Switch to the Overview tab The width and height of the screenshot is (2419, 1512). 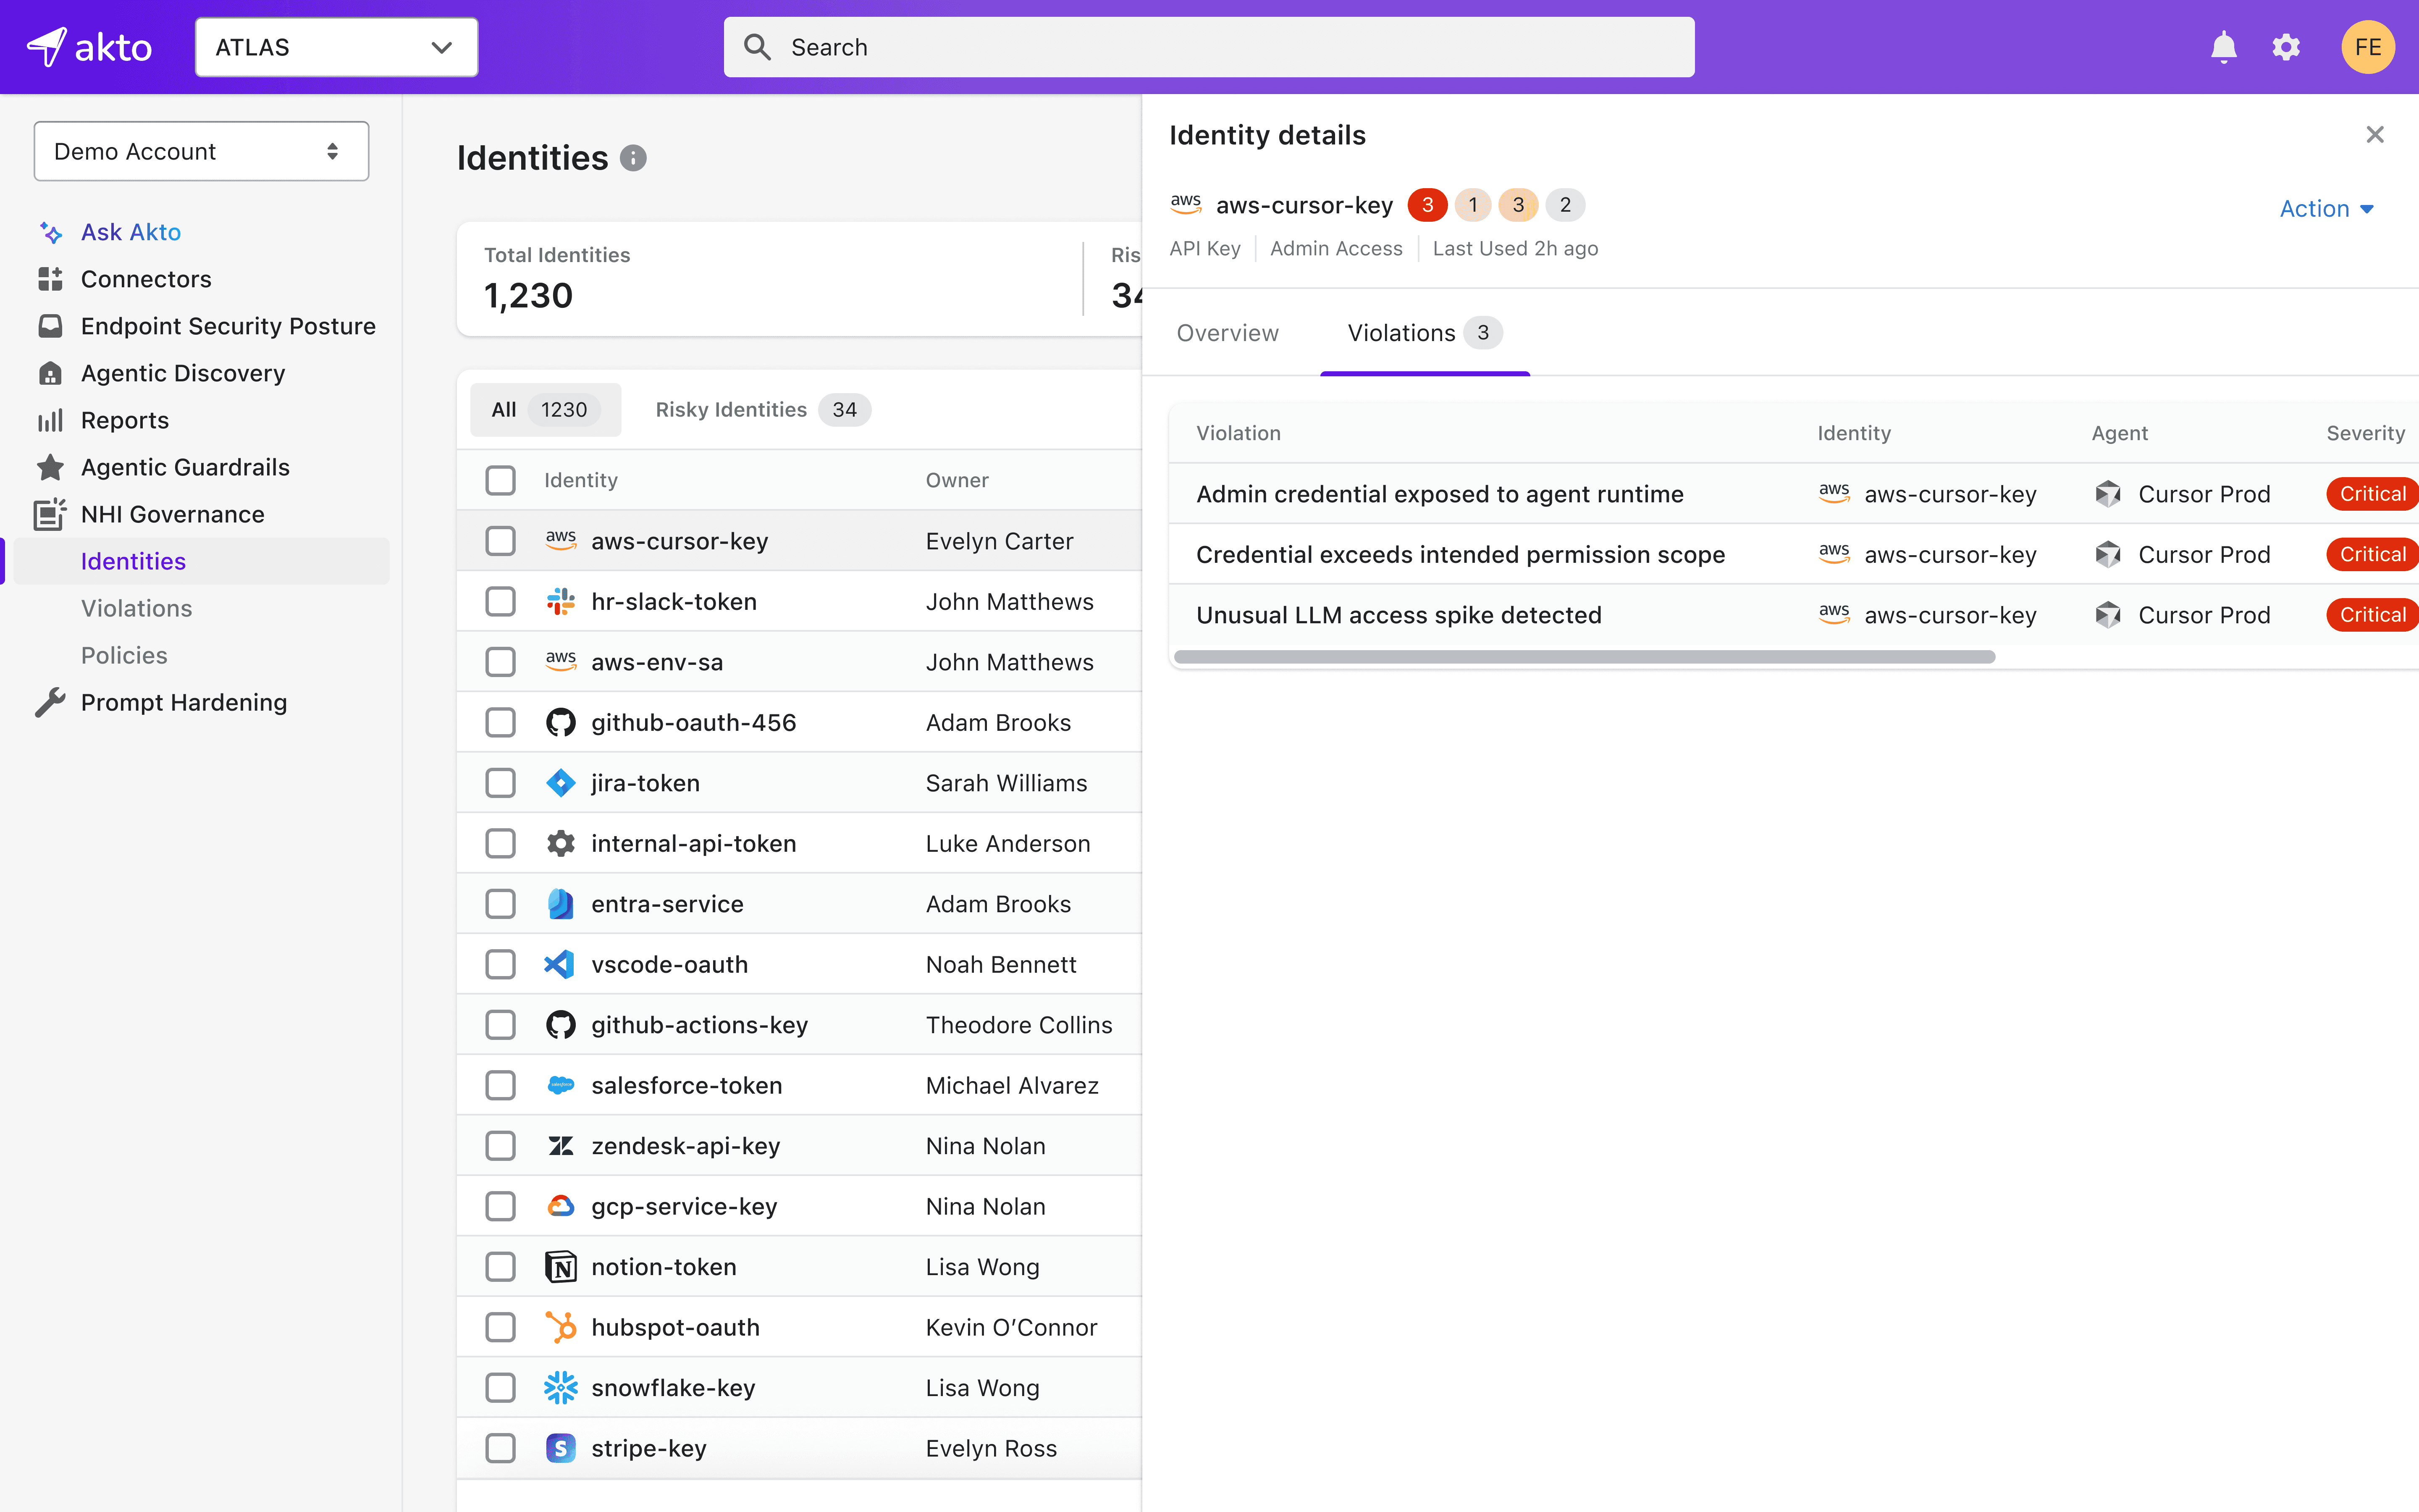[x=1228, y=333]
